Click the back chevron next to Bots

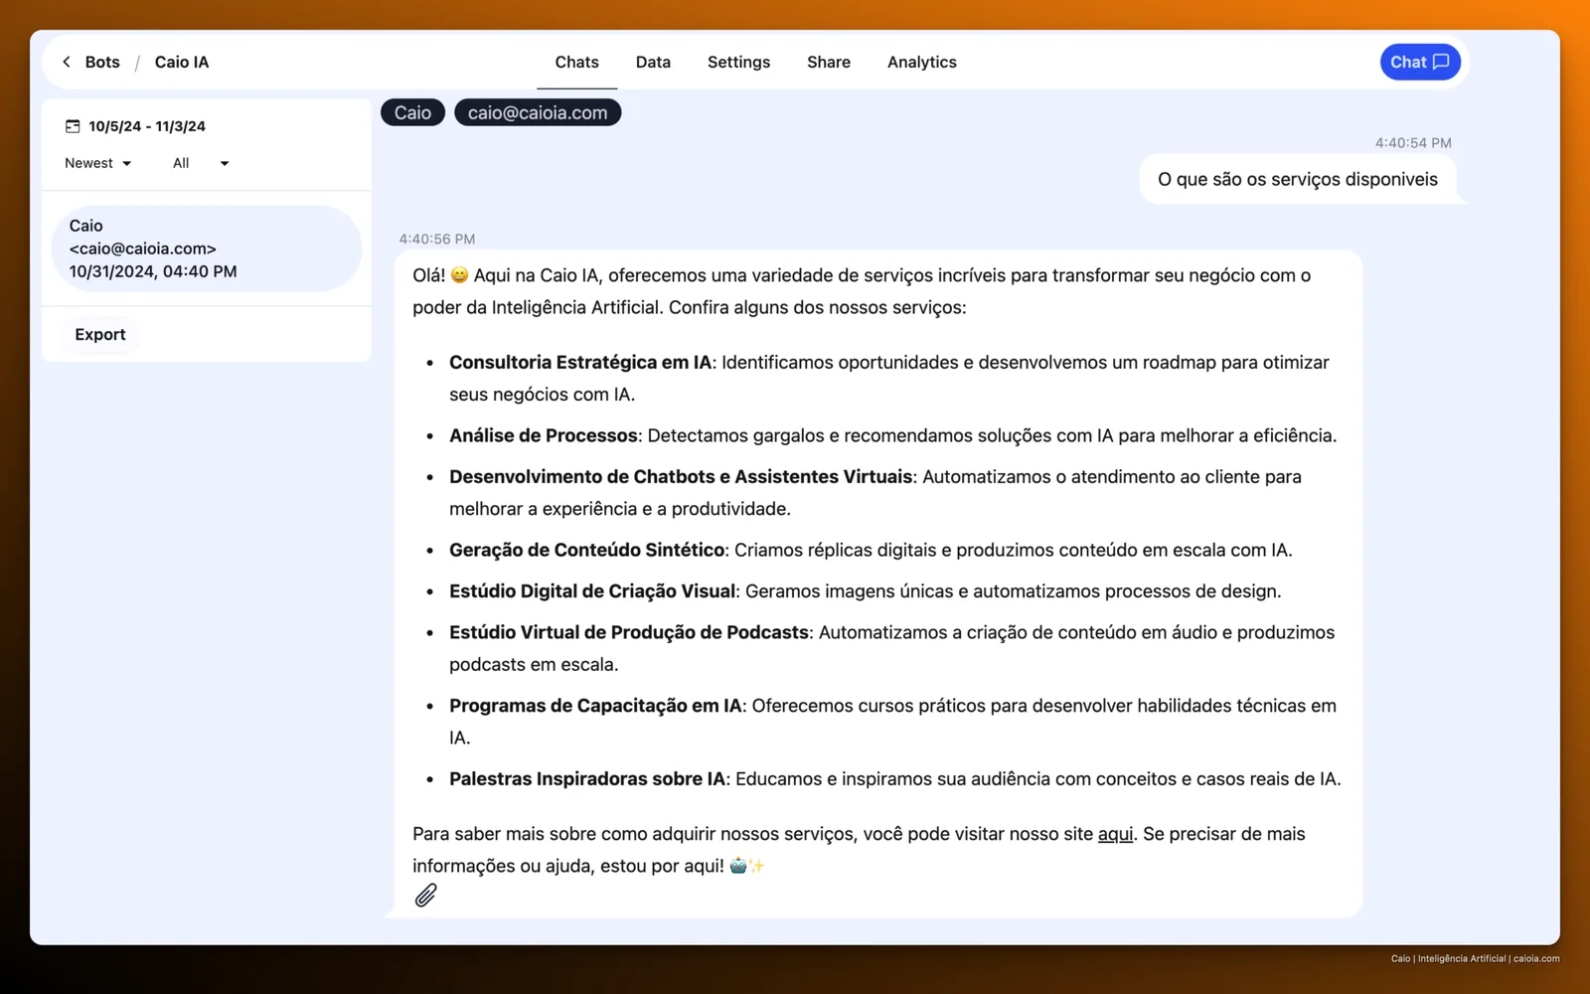[67, 62]
